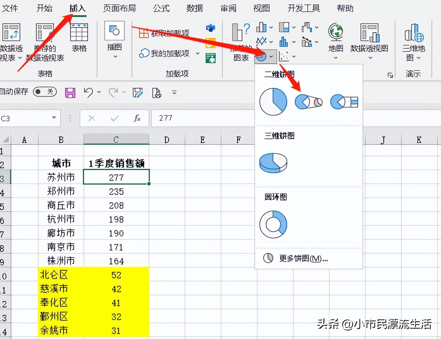Select the Bar of Pie chart
Image resolution: width=441 pixels, height=339 pixels.
(x=344, y=102)
